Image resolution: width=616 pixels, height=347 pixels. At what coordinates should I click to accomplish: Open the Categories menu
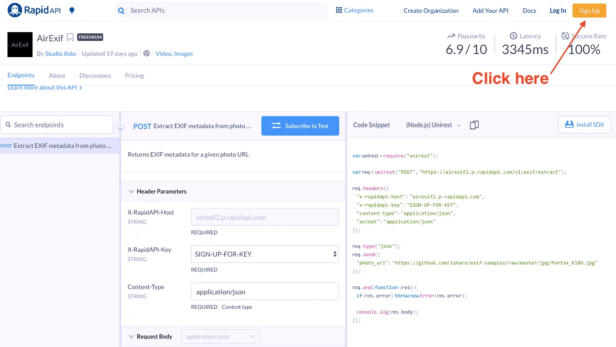point(355,10)
